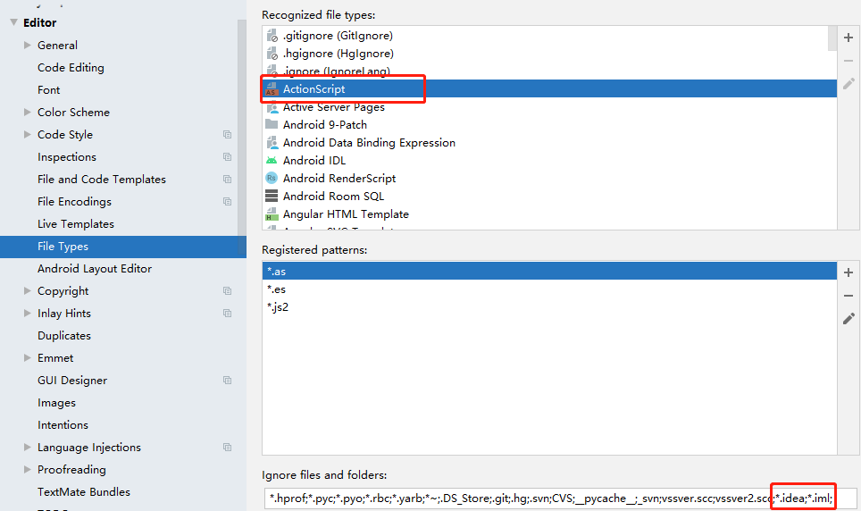Add a new registered pattern
The width and height of the screenshot is (861, 511).
(x=848, y=272)
